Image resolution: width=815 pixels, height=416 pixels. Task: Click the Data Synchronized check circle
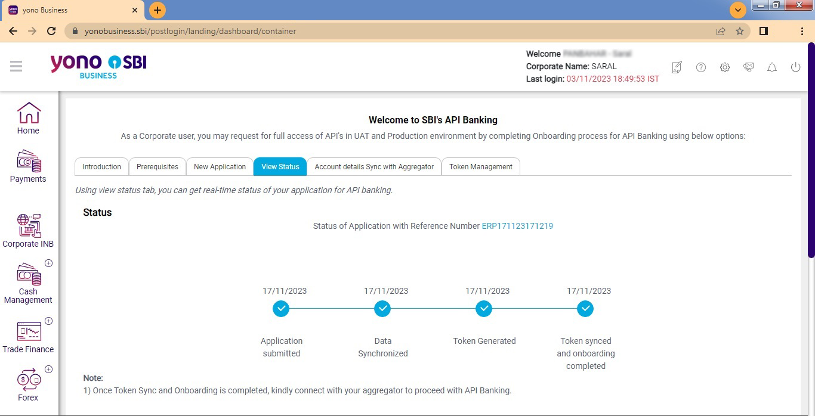tap(382, 309)
